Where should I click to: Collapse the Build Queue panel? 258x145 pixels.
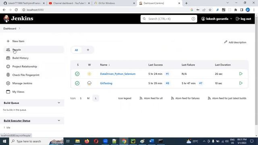pyautogui.click(x=59, y=103)
